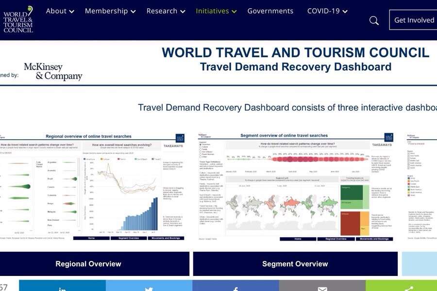The width and height of the screenshot is (437, 291).
Task: Open the Segment Overview dashboard button
Action: [295, 264]
